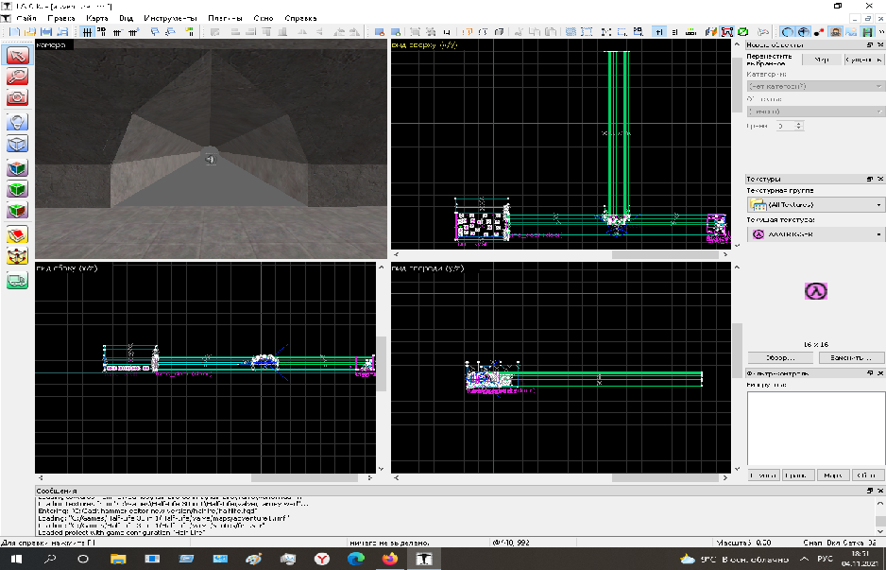
Task: Select the Vertex manipulation tool
Action: coord(18,256)
